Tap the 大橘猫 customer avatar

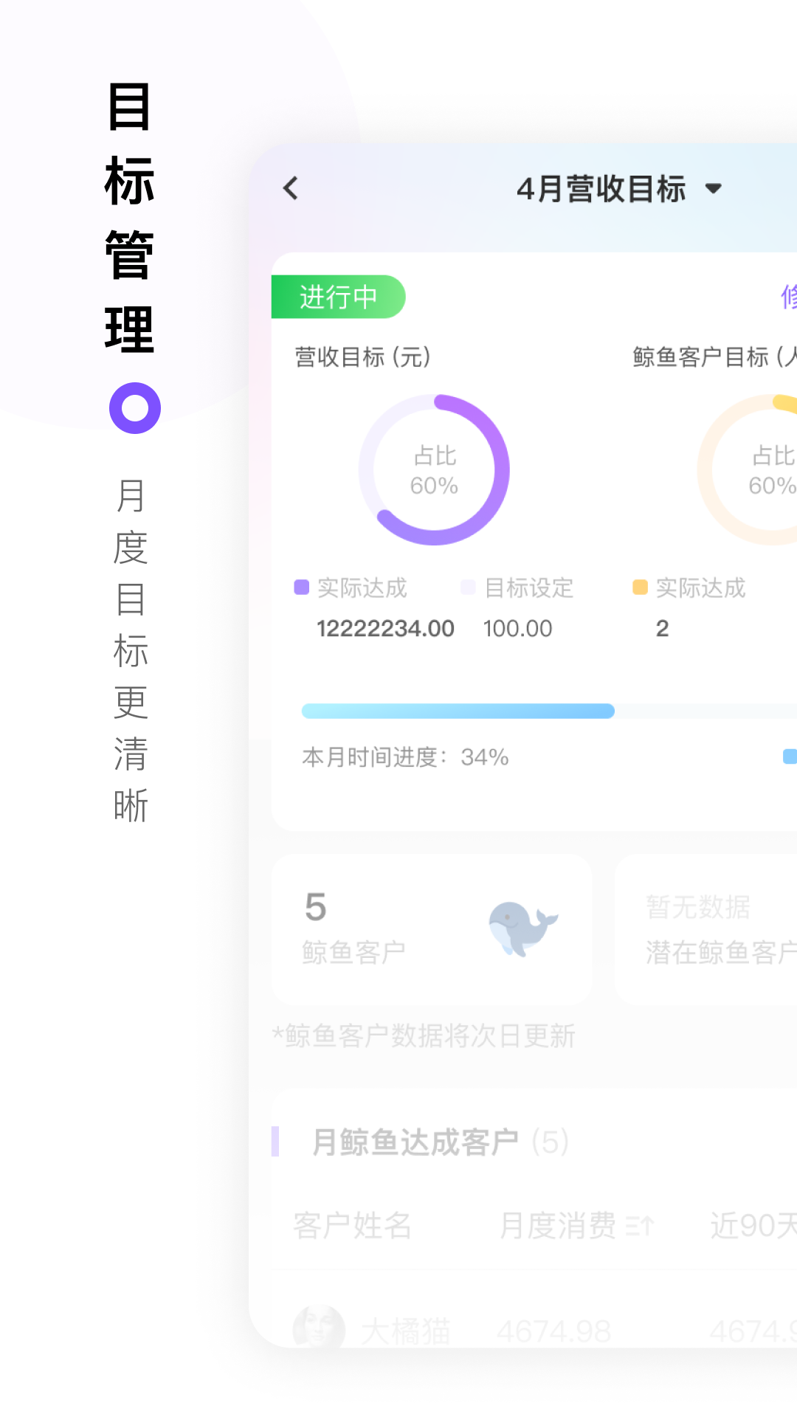tap(319, 1330)
